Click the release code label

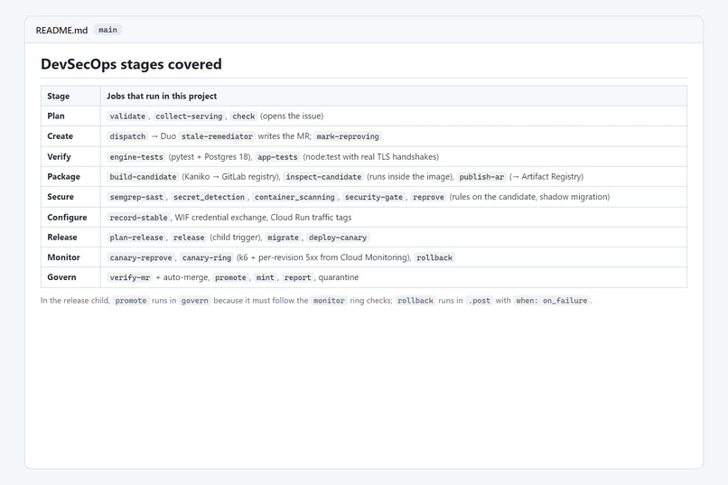[189, 238]
